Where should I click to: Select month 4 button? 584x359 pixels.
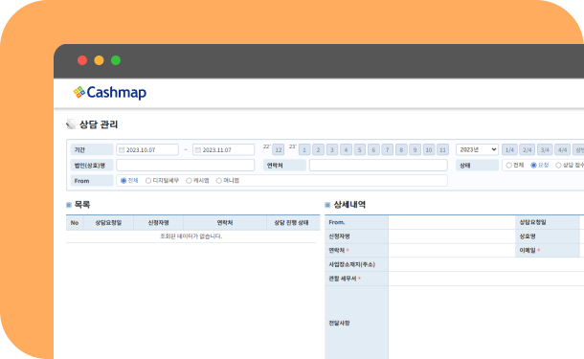[x=346, y=149]
